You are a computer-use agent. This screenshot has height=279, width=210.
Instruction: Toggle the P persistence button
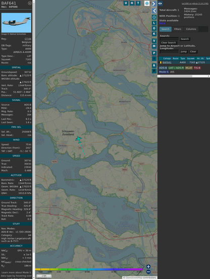[x=154, y=53]
